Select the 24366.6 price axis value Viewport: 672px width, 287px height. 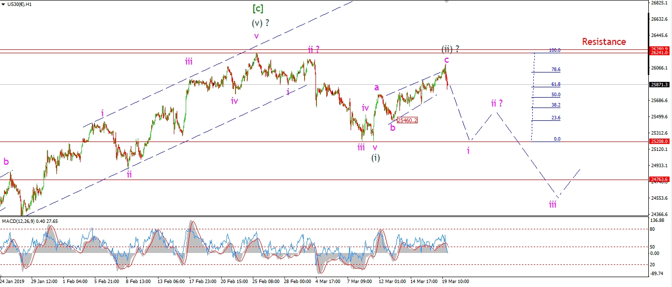point(660,215)
